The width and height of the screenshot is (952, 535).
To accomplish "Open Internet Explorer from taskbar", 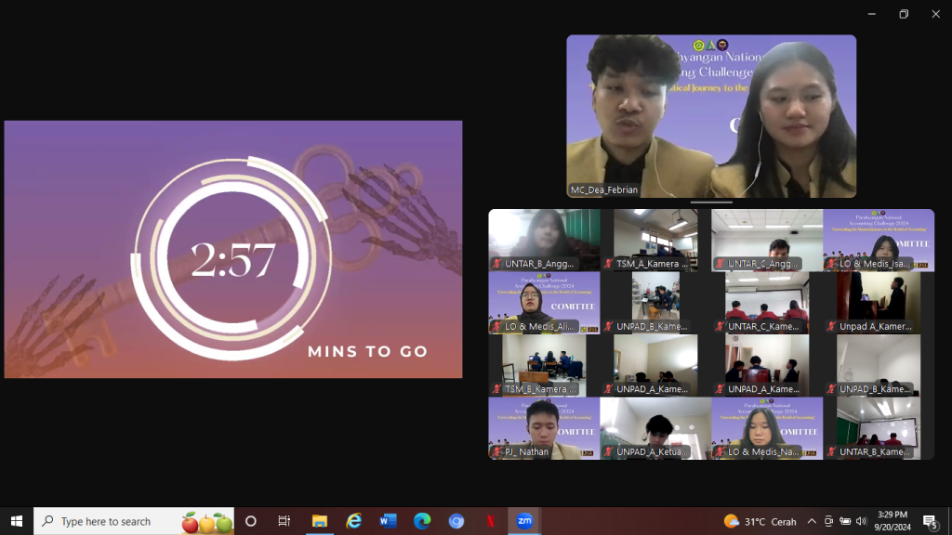I will tap(354, 521).
